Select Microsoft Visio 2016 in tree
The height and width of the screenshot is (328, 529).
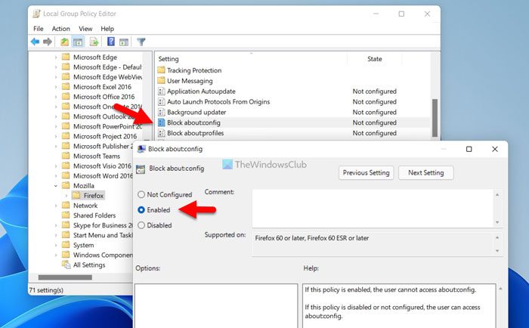pos(102,166)
